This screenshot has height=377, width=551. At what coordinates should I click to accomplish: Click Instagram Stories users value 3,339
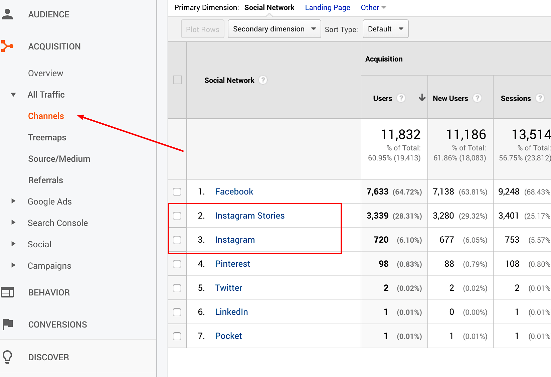378,216
